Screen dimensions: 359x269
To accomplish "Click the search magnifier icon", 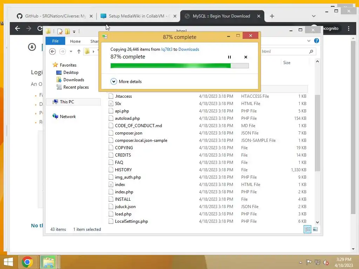I will [x=311, y=51].
